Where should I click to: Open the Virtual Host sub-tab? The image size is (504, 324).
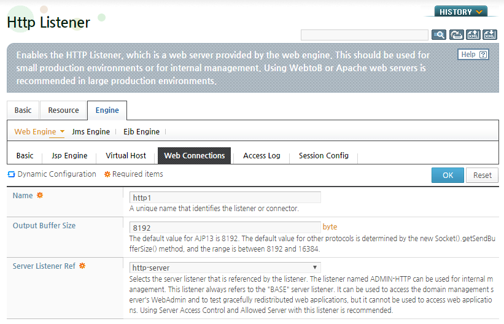click(x=126, y=156)
